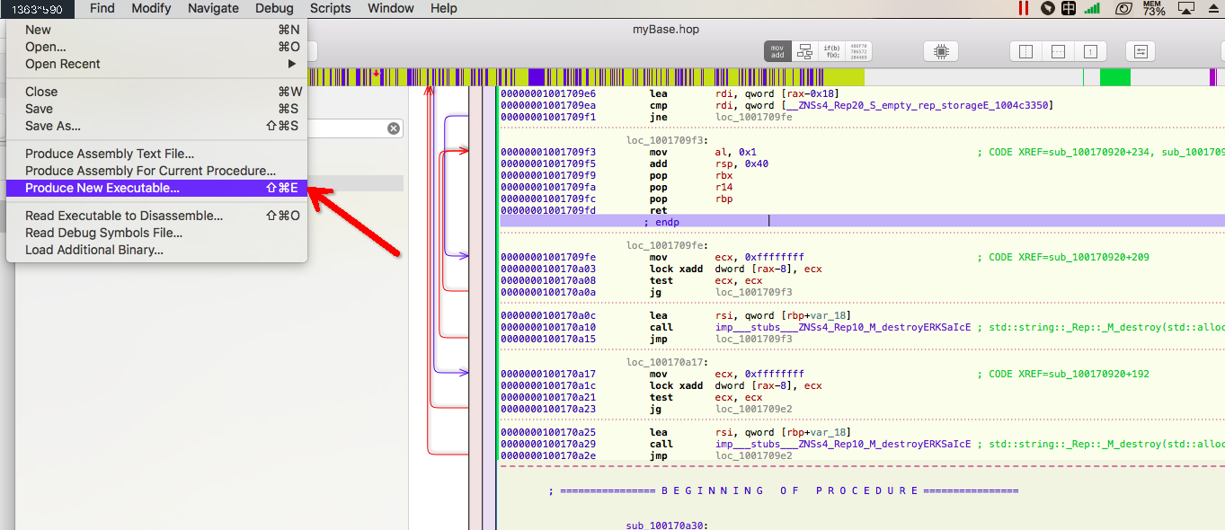1225x530 pixels.
Task: Open the Scripts menu
Action: coord(331,8)
